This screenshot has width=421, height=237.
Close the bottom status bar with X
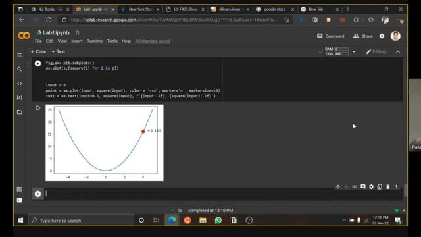pyautogui.click(x=404, y=211)
